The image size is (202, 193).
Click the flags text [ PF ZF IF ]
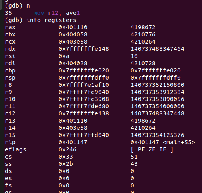[x=152, y=149]
